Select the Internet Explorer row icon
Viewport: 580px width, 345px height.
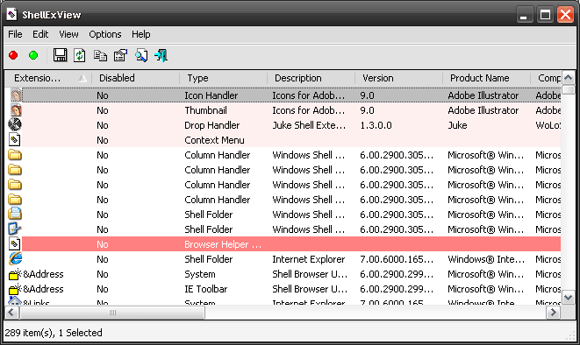click(x=15, y=258)
